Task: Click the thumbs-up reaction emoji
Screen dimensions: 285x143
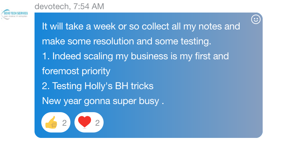Action: click(51, 122)
